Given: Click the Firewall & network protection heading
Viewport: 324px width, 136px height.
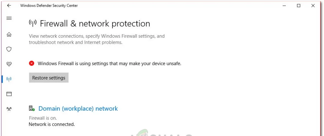Looking at the screenshot, I should [95, 24].
